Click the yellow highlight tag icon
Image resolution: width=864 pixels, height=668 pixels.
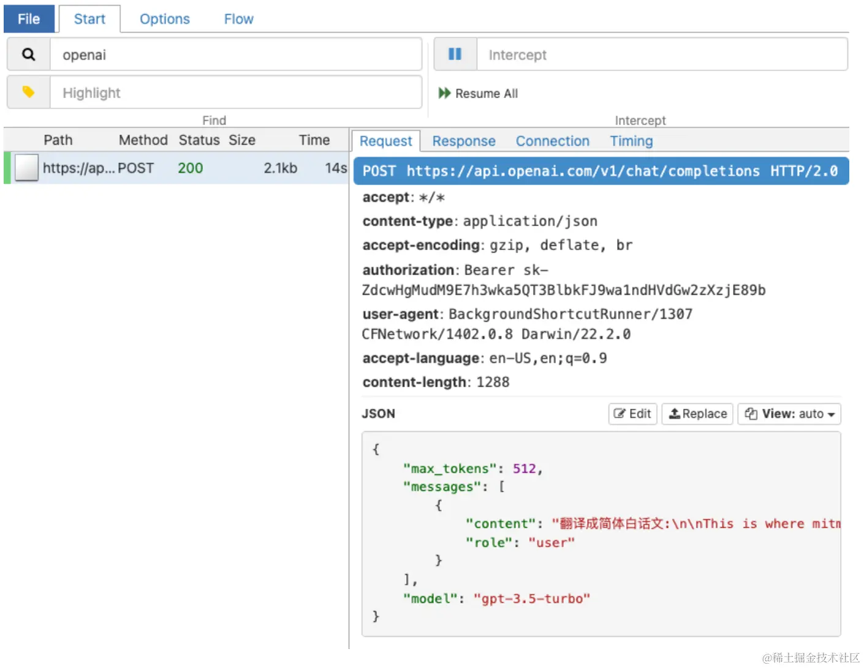(28, 93)
